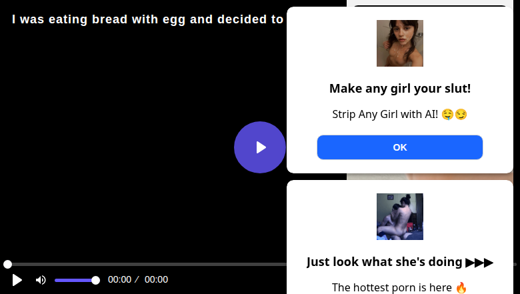Dismiss top popup with blue OK button
Viewport: 520px width, 294px height.
click(x=399, y=147)
